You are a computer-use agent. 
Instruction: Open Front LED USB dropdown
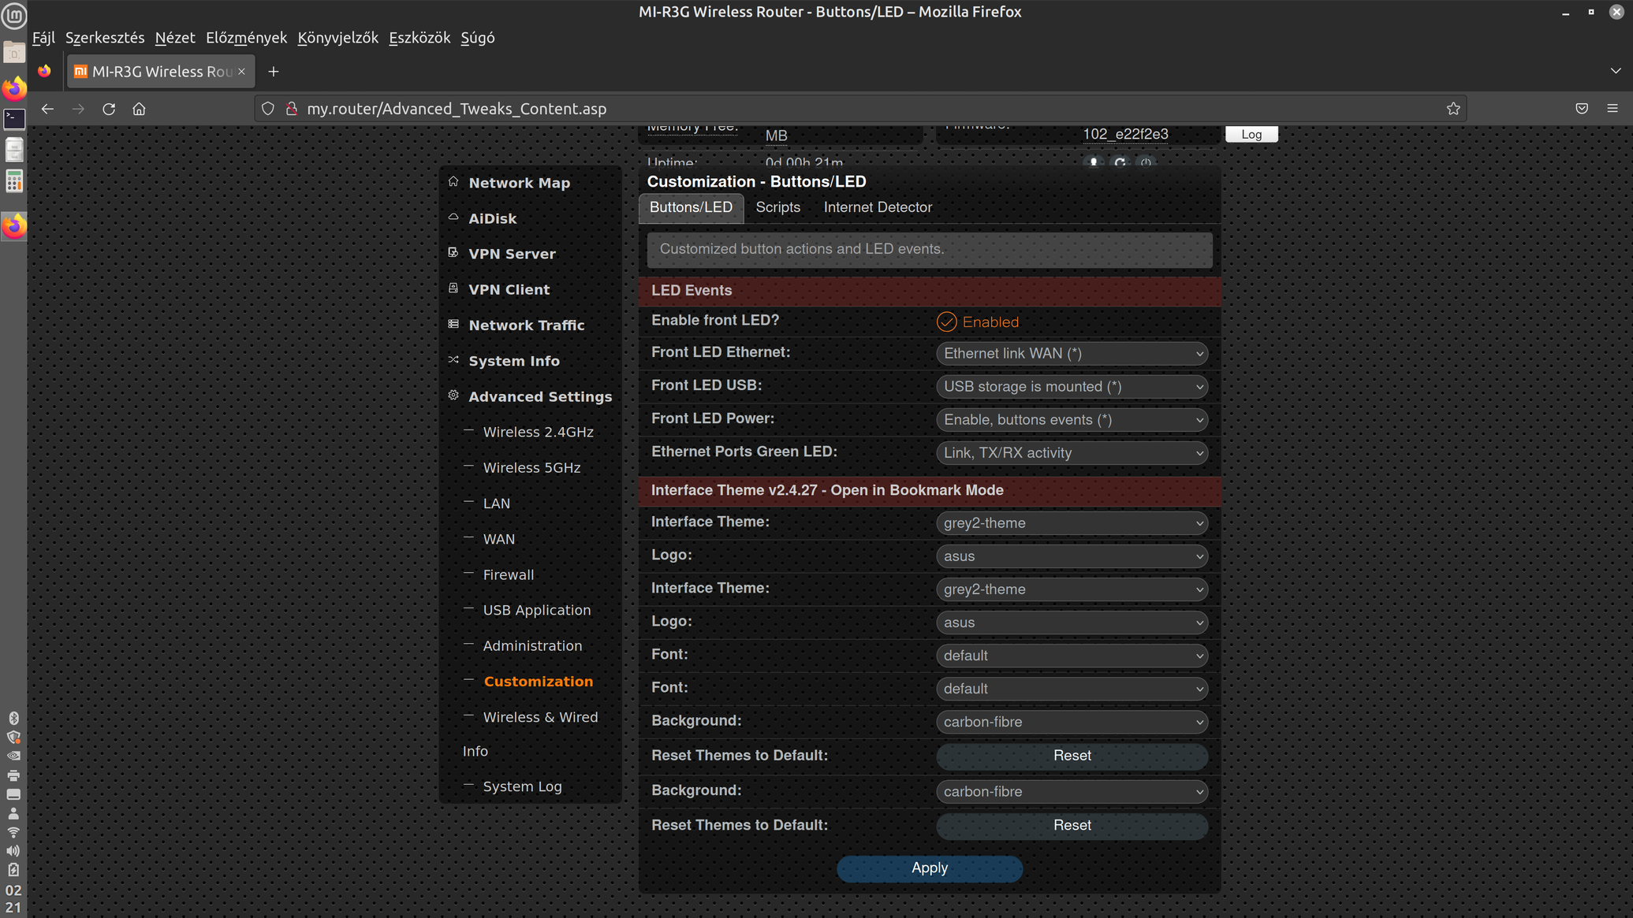pos(1072,387)
